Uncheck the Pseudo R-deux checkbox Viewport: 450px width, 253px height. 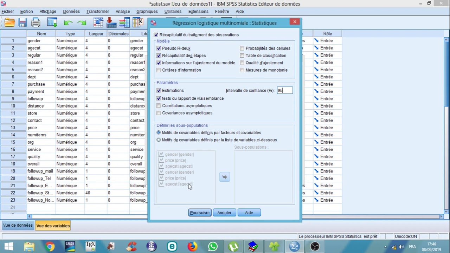(159, 48)
